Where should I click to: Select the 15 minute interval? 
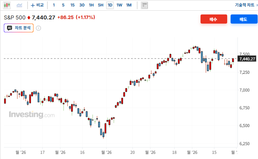pos(72,5)
